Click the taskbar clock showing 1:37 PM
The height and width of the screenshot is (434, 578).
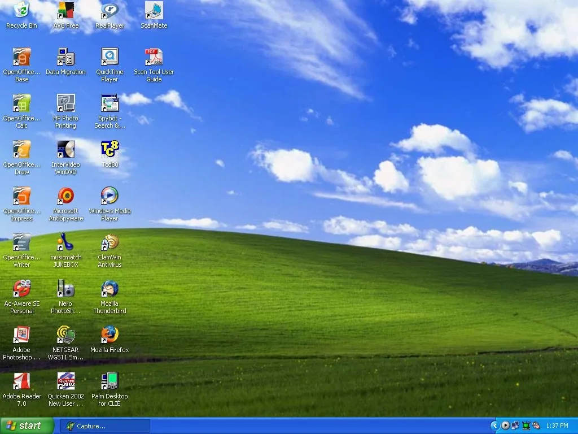coord(557,426)
